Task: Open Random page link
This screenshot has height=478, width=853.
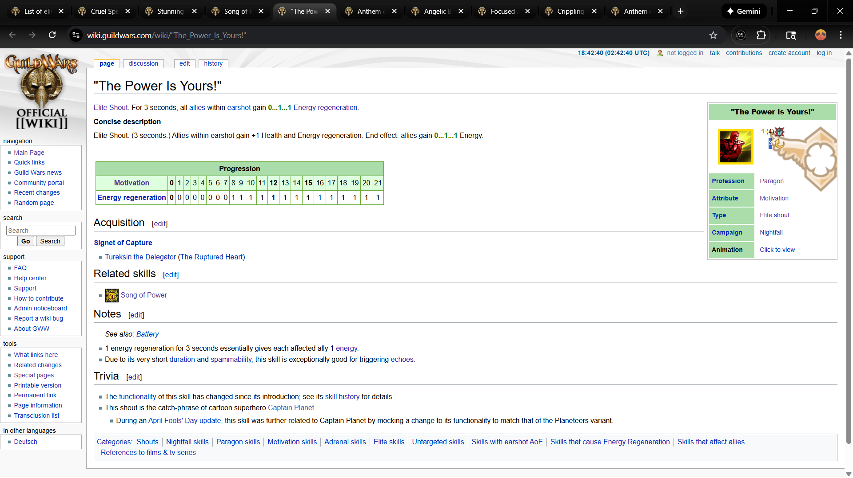Action: pos(34,203)
